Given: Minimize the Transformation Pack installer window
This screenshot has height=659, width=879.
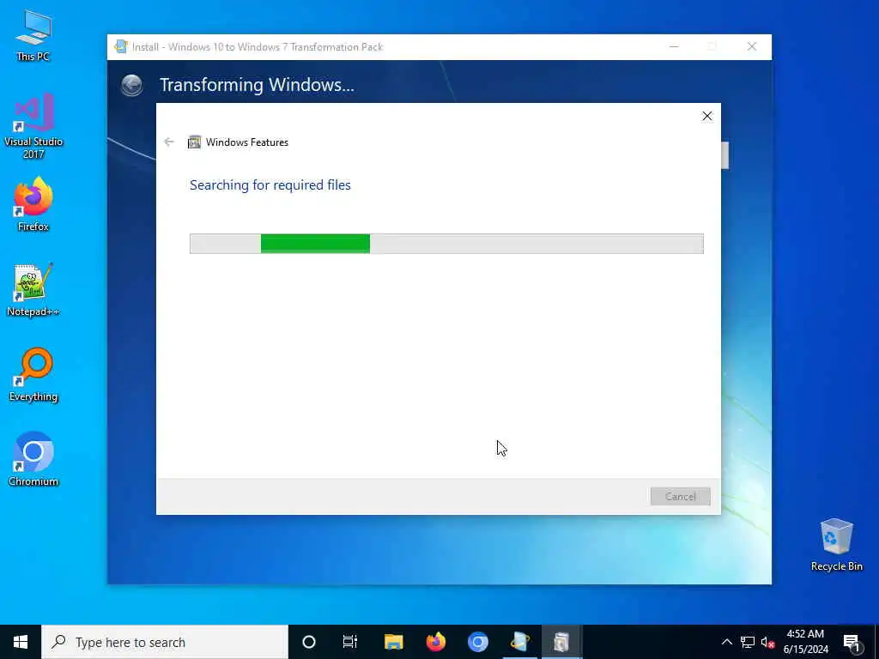Looking at the screenshot, I should coord(674,46).
